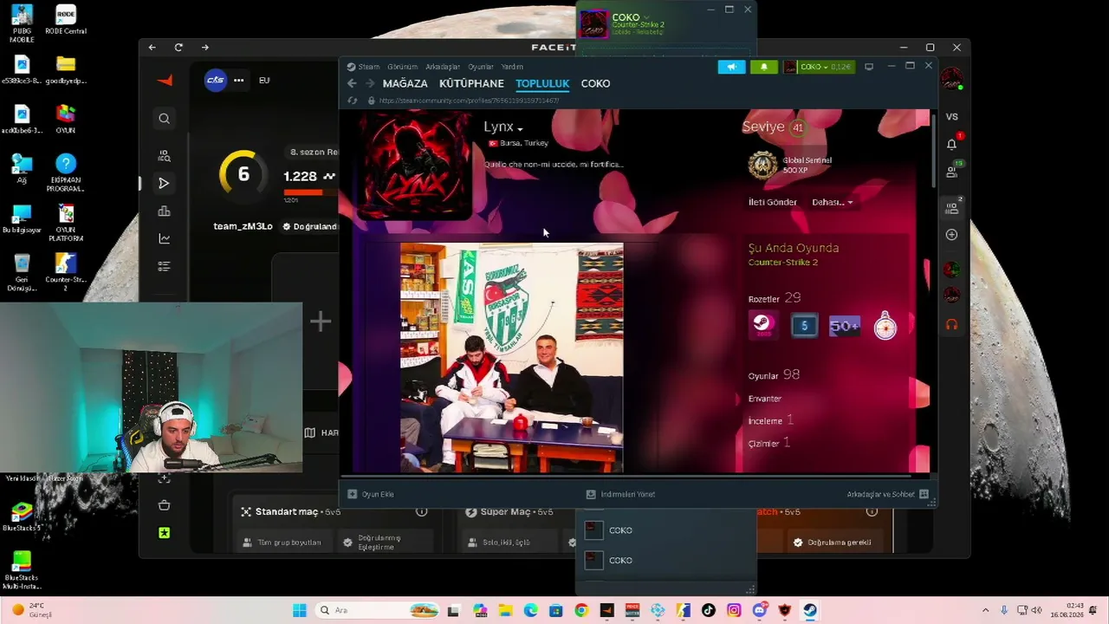Go back in the Steam browser
Screen dimensions: 1109x624
352,83
